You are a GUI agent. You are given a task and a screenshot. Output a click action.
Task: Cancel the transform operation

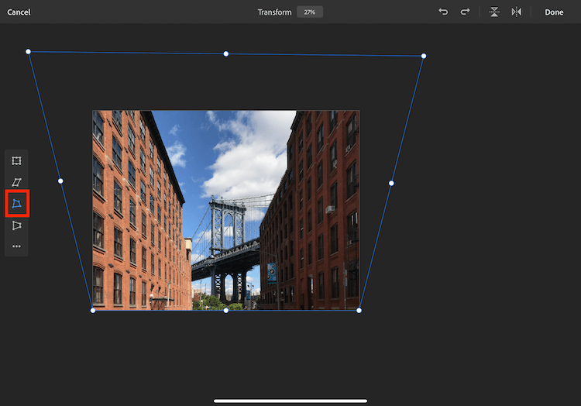coord(19,12)
